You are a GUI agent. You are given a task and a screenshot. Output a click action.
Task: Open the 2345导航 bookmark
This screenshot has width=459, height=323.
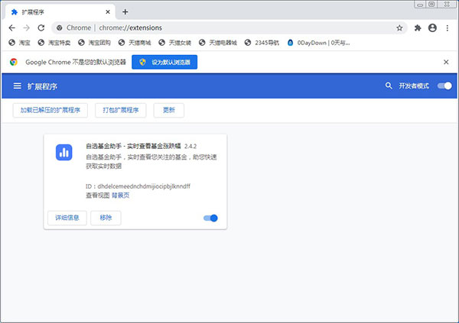262,43
